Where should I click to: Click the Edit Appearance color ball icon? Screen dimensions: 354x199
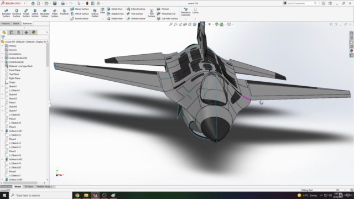pos(217,24)
